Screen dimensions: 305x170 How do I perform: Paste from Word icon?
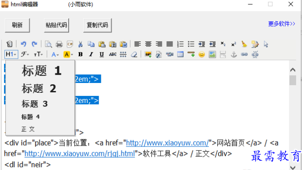tap(124, 44)
